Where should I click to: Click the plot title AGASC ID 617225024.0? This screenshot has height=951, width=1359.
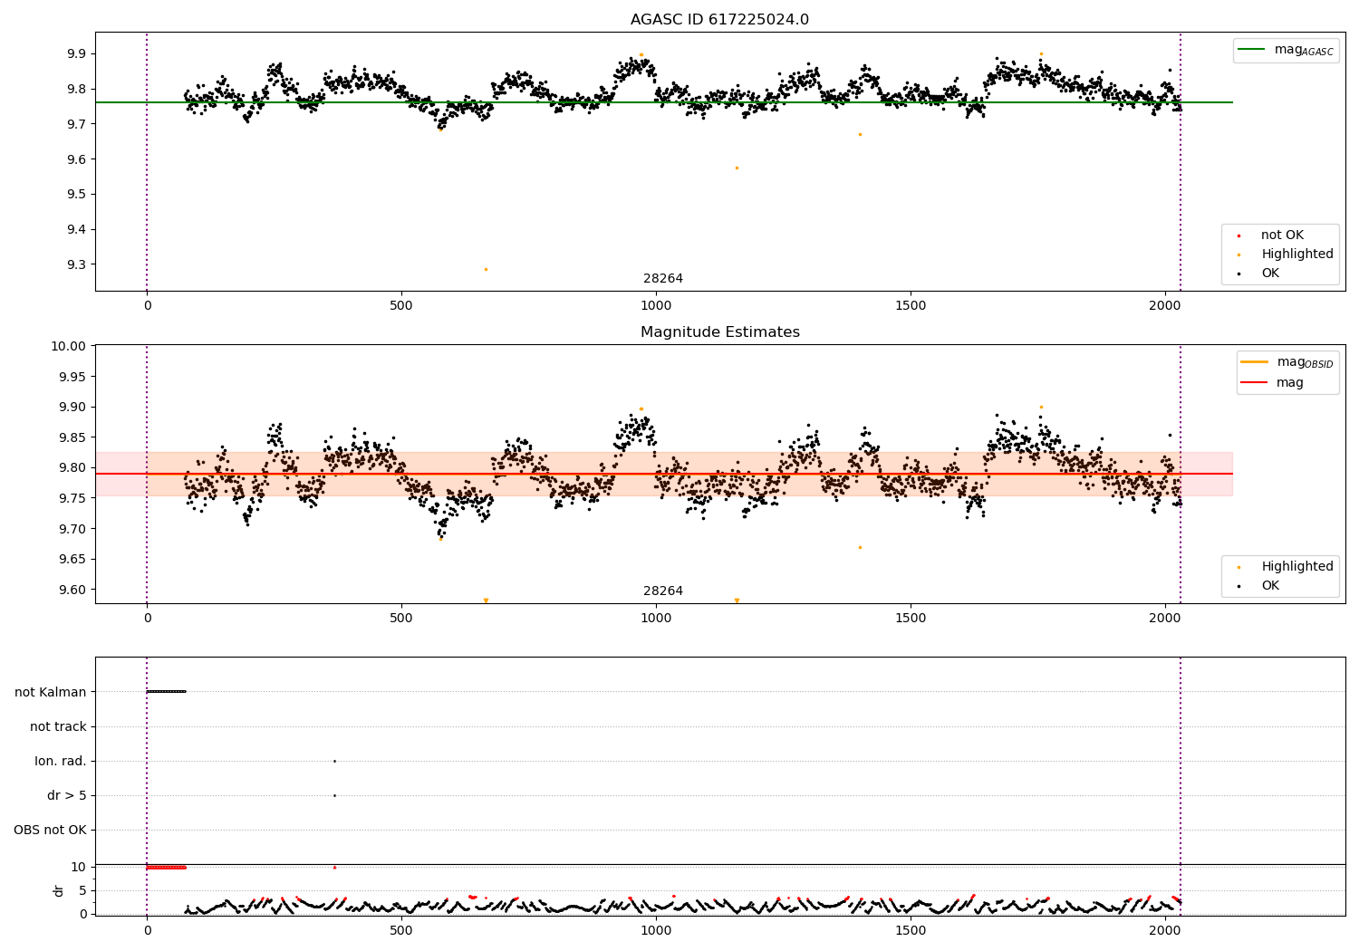point(720,20)
